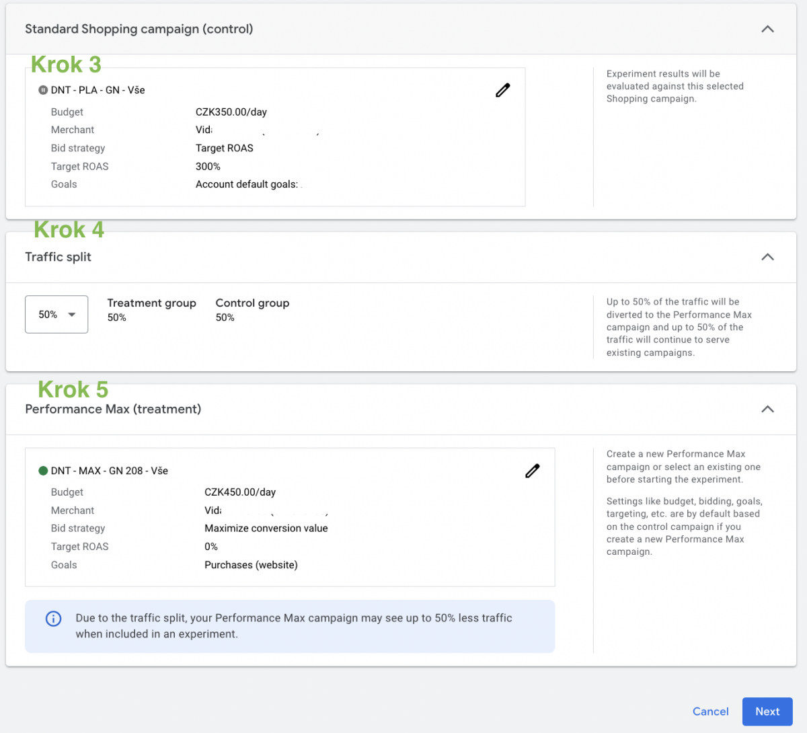Click the Traffic split heading
The image size is (807, 733).
(58, 257)
